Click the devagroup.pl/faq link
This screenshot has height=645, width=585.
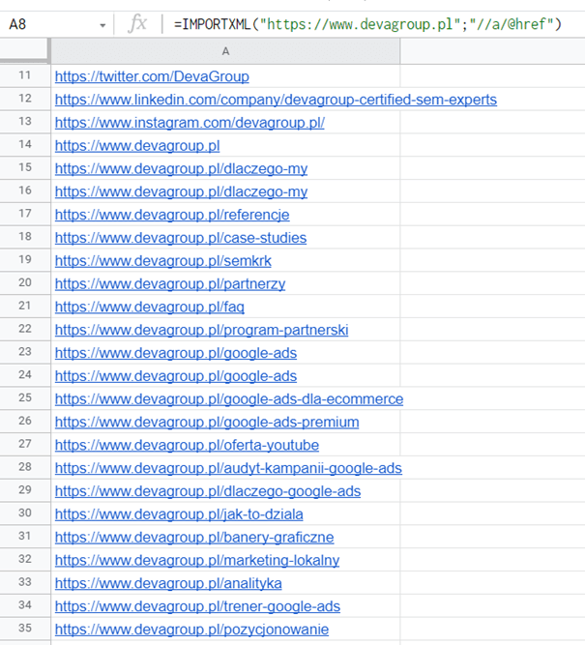[150, 308]
